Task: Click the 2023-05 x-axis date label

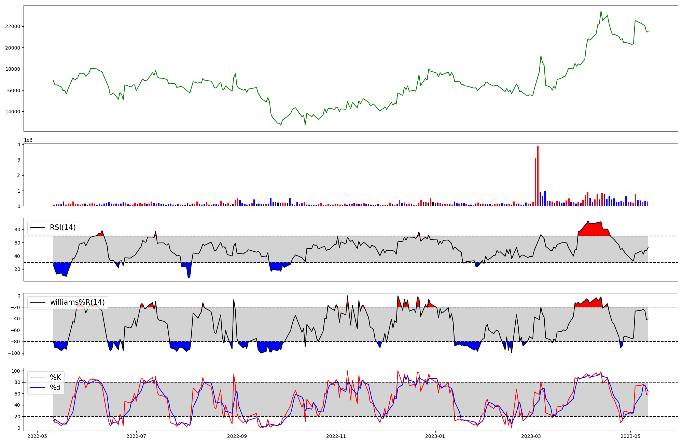Action: coord(630,436)
